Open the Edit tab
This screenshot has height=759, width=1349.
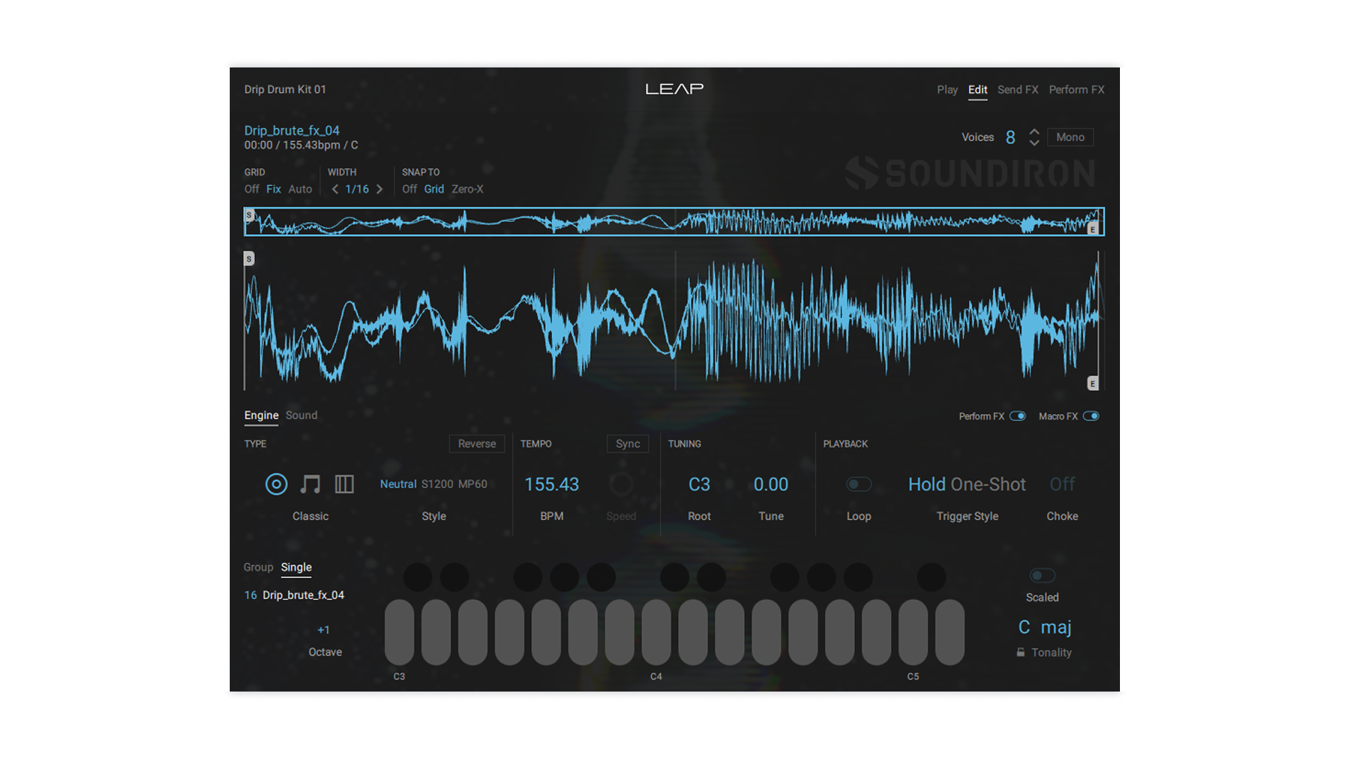[977, 90]
